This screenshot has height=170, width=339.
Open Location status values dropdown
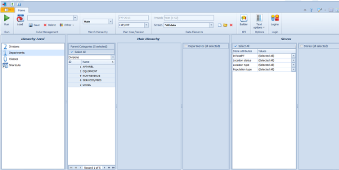click(293, 60)
